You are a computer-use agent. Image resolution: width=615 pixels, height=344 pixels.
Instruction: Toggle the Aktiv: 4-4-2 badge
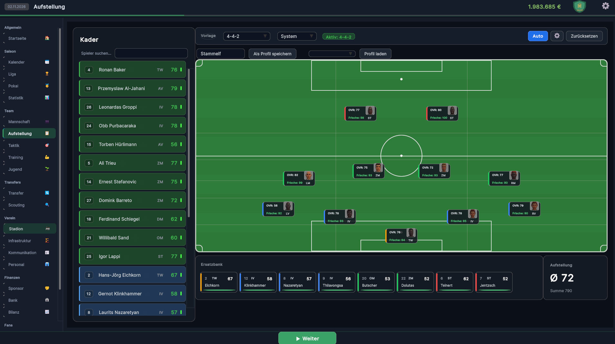[x=339, y=37]
